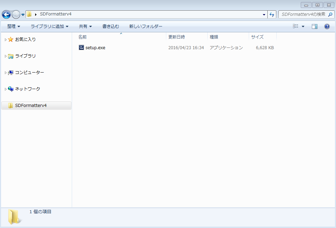Click the SDFormatterv4 folder icon in navigation pane

pos(10,106)
